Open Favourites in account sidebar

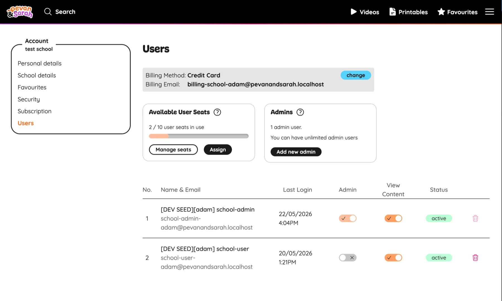[32, 87]
